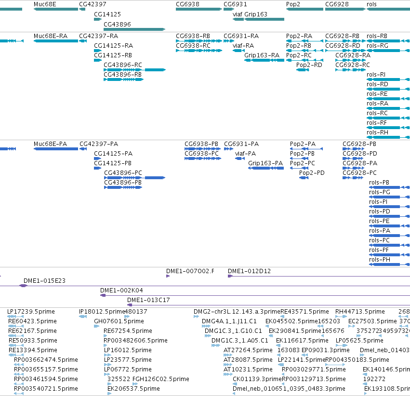Click transcript rols-RH

377,132
